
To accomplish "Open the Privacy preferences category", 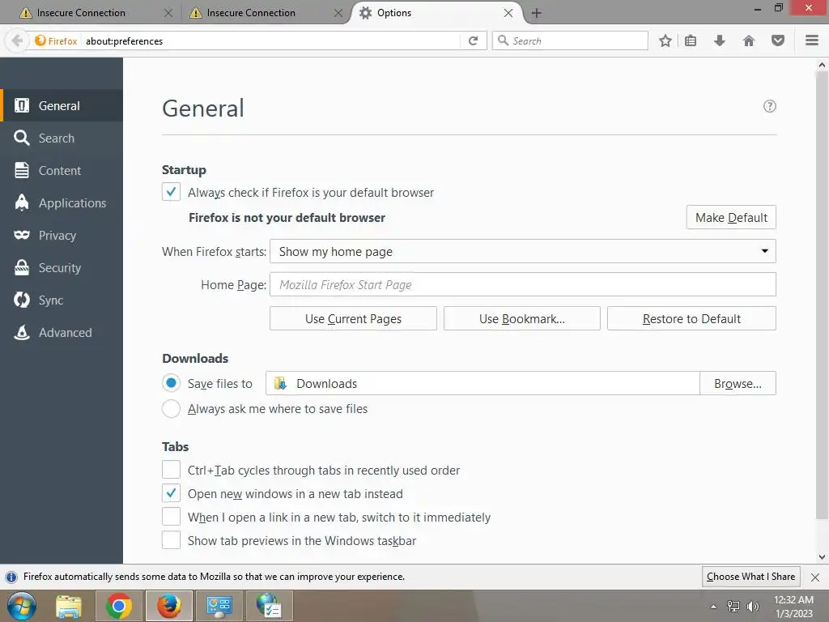I will coord(62,236).
